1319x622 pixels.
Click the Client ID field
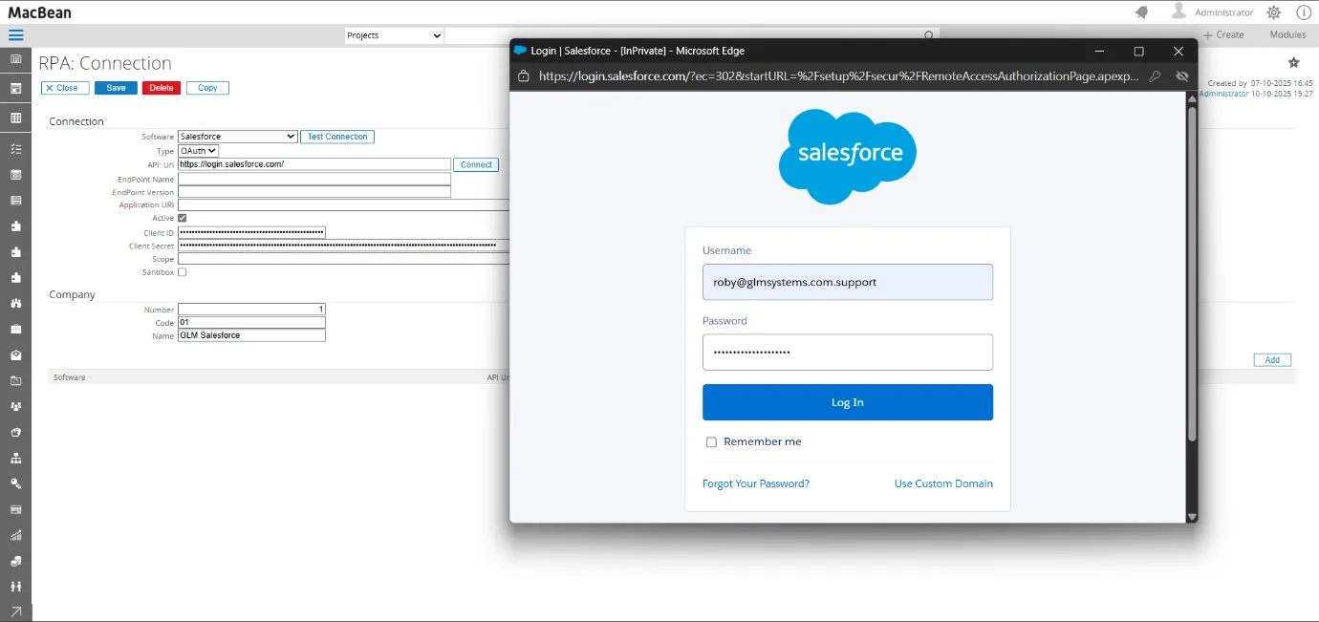pyautogui.click(x=251, y=232)
